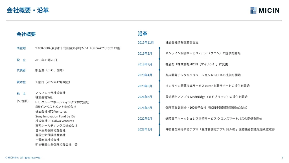Select shareholder 株式会社DG Daiwa Ventures
Viewport: 289px width, 163px height.
click(x=54, y=121)
